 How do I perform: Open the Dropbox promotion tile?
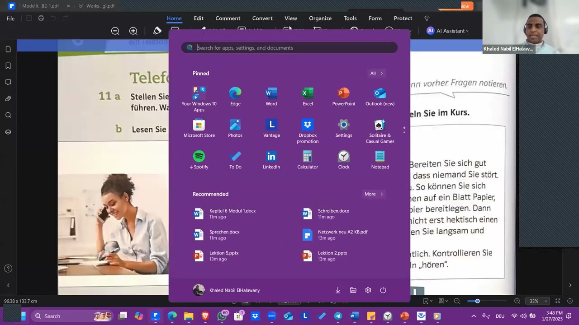click(x=308, y=131)
